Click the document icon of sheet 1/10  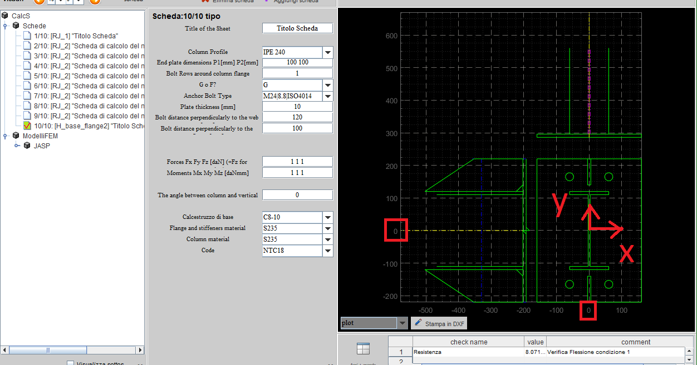point(27,36)
